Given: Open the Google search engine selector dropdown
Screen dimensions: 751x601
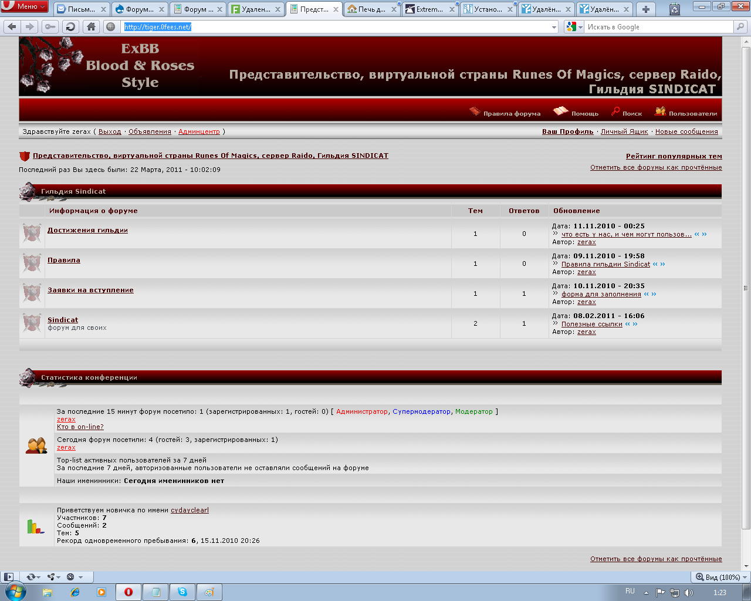Looking at the screenshot, I should pyautogui.click(x=574, y=27).
